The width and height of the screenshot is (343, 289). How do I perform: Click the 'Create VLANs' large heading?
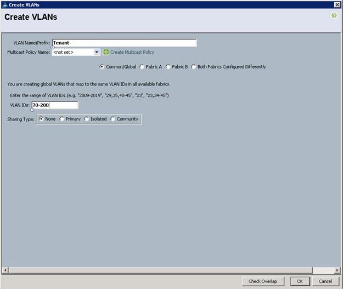coord(31,17)
